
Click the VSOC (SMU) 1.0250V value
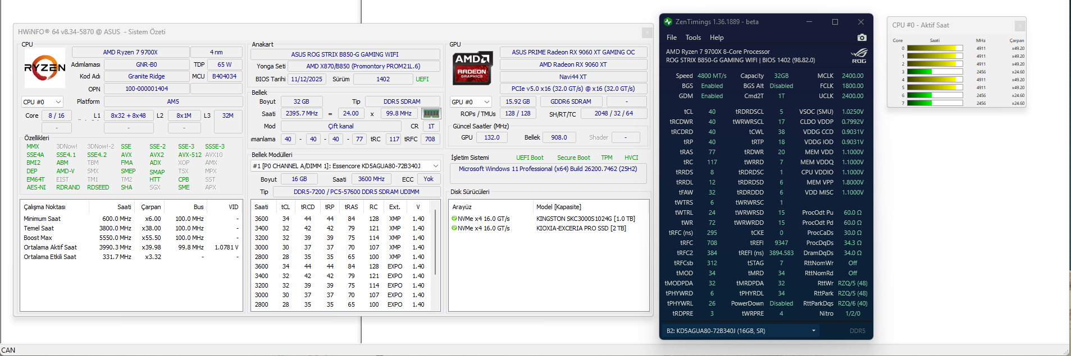pyautogui.click(x=853, y=112)
